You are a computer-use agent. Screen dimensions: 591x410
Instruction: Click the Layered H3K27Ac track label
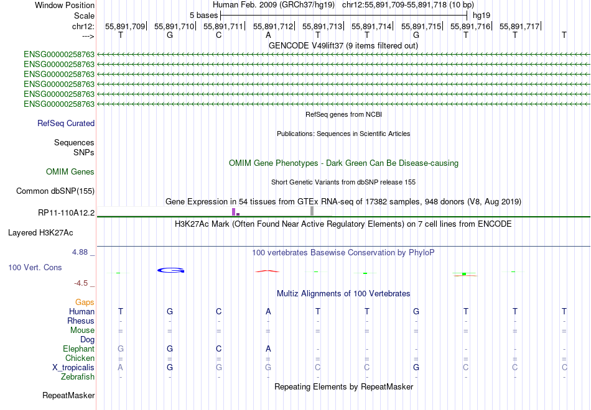40,233
